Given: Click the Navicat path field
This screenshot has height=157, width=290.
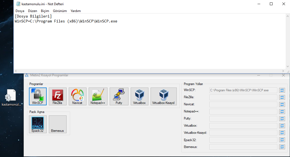Looking at the screenshot, I should tap(243, 104).
